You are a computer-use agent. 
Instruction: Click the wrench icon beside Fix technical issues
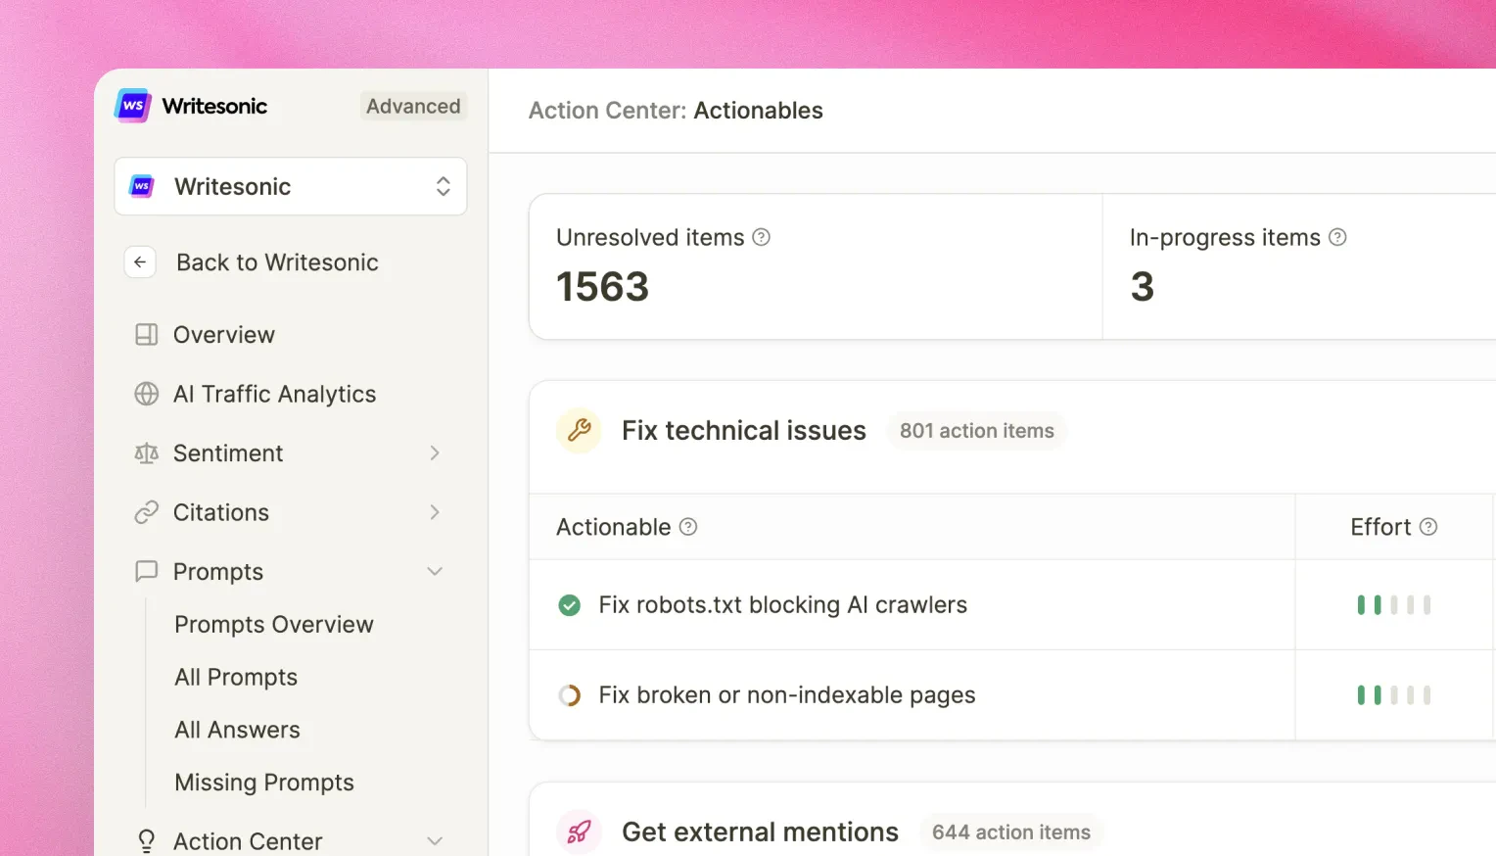point(579,430)
